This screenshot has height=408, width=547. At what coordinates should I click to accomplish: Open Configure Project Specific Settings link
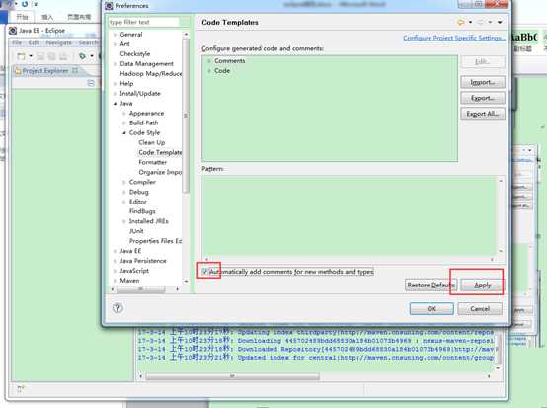454,38
